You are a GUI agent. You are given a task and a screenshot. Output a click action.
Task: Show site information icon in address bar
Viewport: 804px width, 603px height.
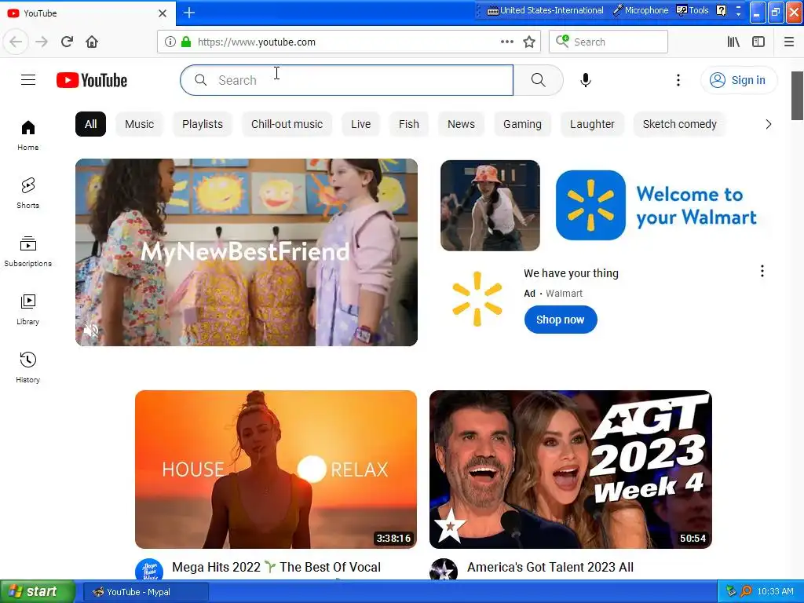click(x=170, y=42)
